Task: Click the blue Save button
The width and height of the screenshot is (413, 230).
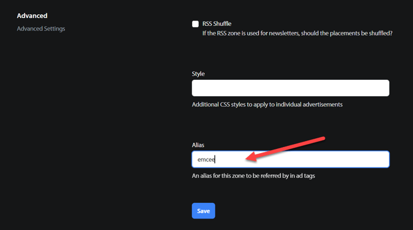Action: pos(203,211)
